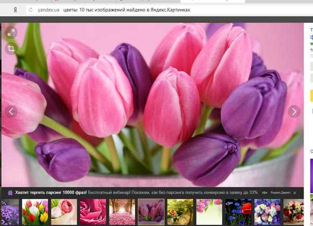Click the ad text "Бесплатный вебинар!"

coord(109,193)
